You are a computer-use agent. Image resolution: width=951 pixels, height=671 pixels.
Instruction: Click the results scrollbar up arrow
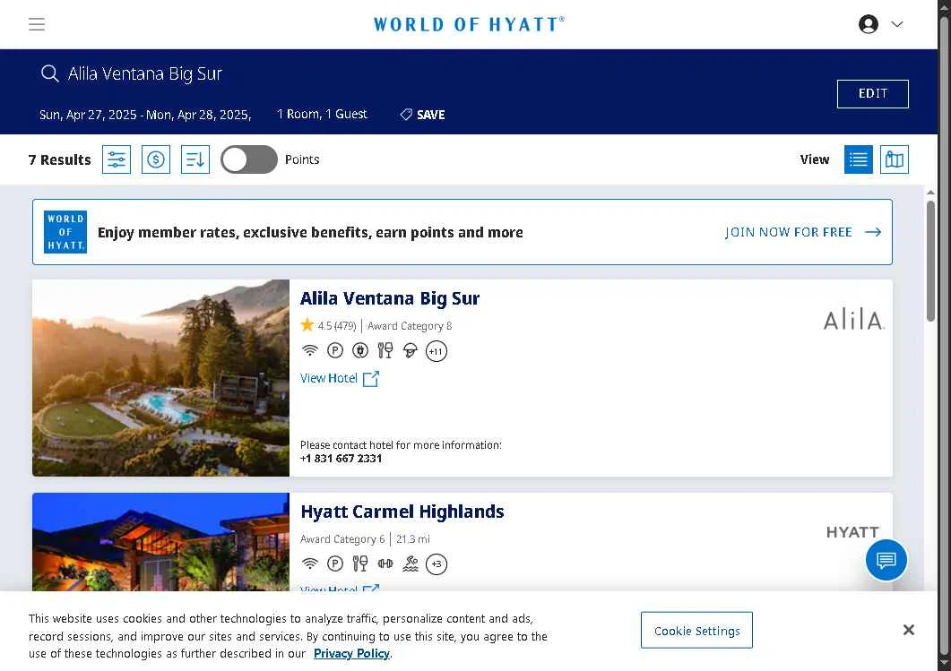930,192
